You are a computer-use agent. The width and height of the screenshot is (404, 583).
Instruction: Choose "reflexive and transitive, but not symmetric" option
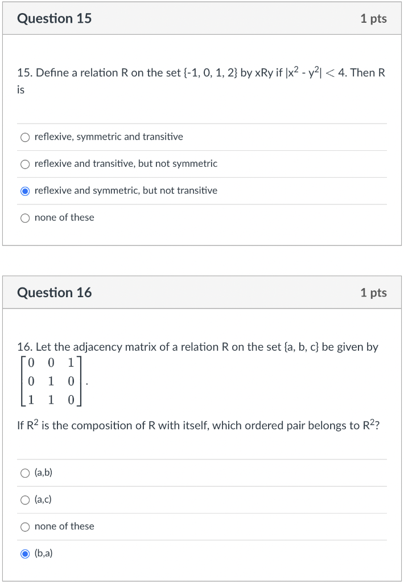(x=25, y=164)
